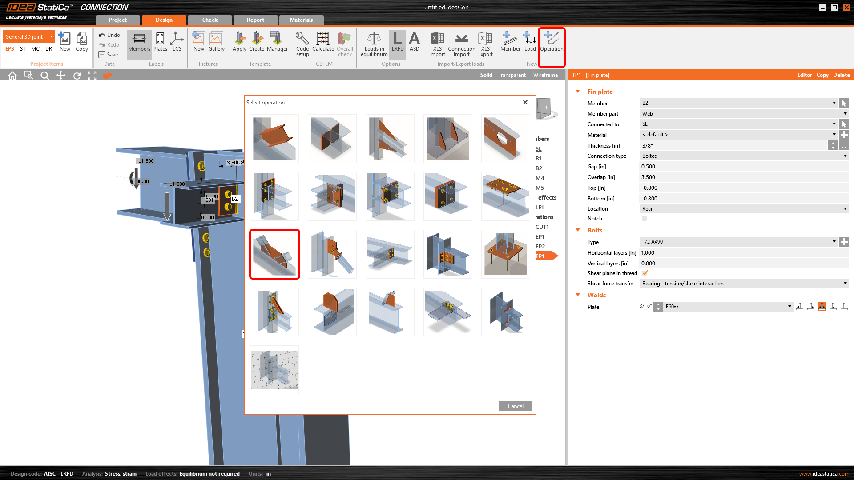The image size is (854, 480).
Task: Open the Connection type dropdown
Action: [x=744, y=156]
